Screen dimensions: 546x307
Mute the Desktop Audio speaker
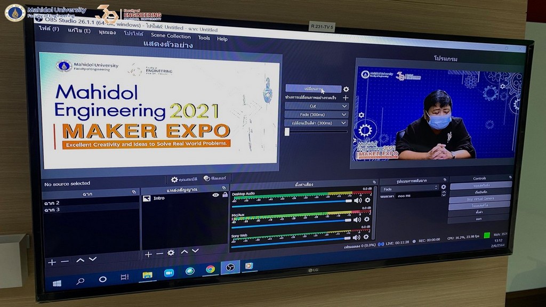(357, 200)
